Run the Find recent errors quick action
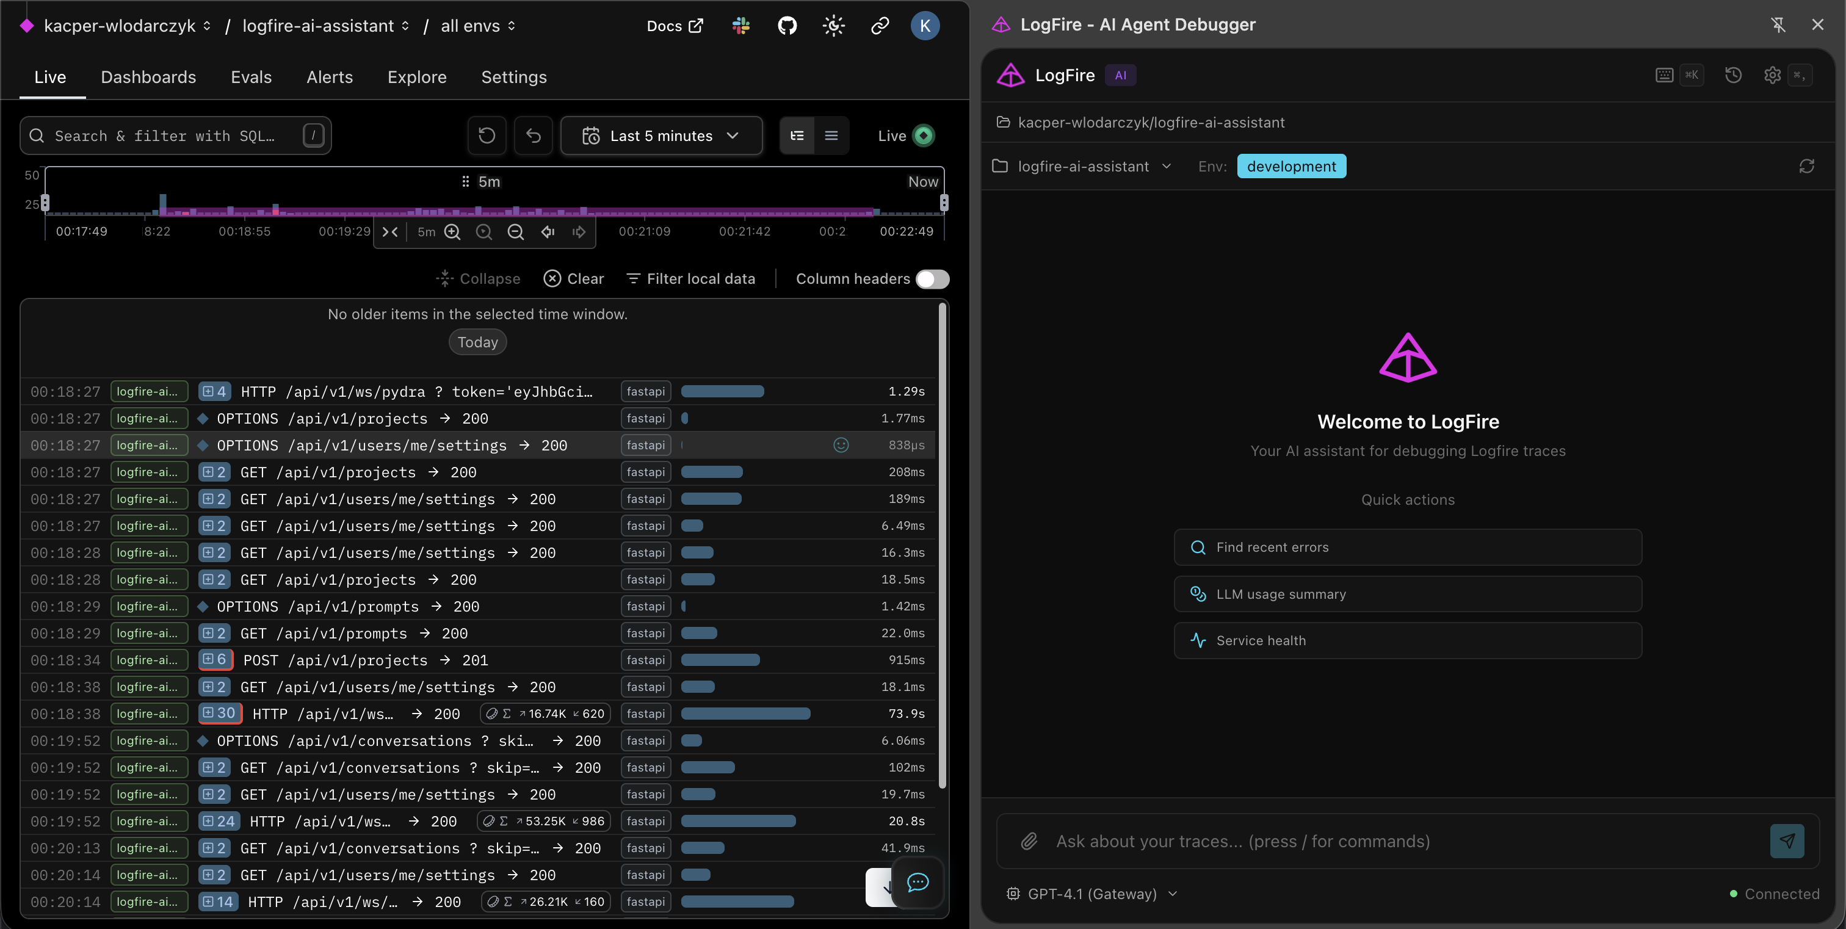This screenshot has width=1846, height=929. pyautogui.click(x=1406, y=546)
